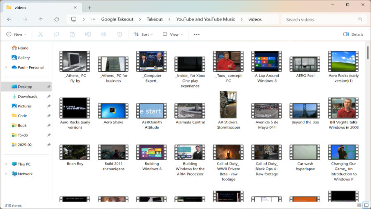Click the Rename icon in toolbar
371x209 pixels.
[x=88, y=34]
